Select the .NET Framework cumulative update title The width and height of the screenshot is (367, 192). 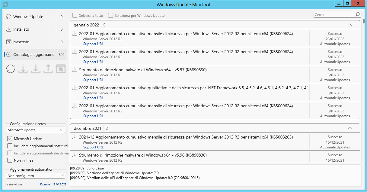tap(193, 88)
